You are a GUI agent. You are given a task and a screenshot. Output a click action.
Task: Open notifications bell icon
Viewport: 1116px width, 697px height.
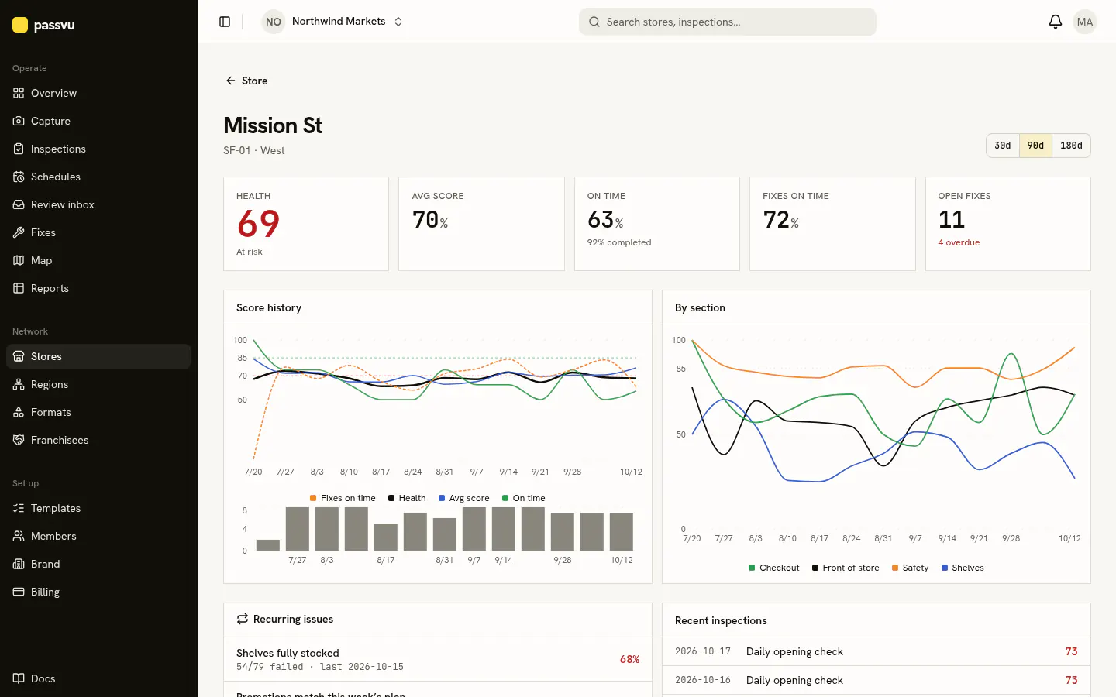coord(1056,22)
